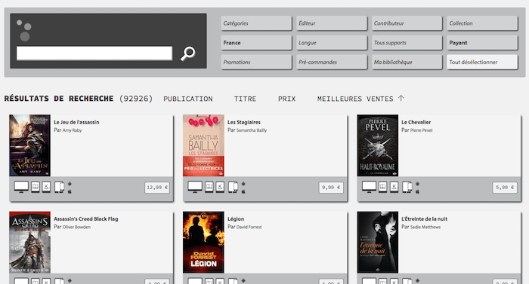
Task: Click the Kindle icon on Le Jeu de l'assassin
Action: [x=46, y=187]
